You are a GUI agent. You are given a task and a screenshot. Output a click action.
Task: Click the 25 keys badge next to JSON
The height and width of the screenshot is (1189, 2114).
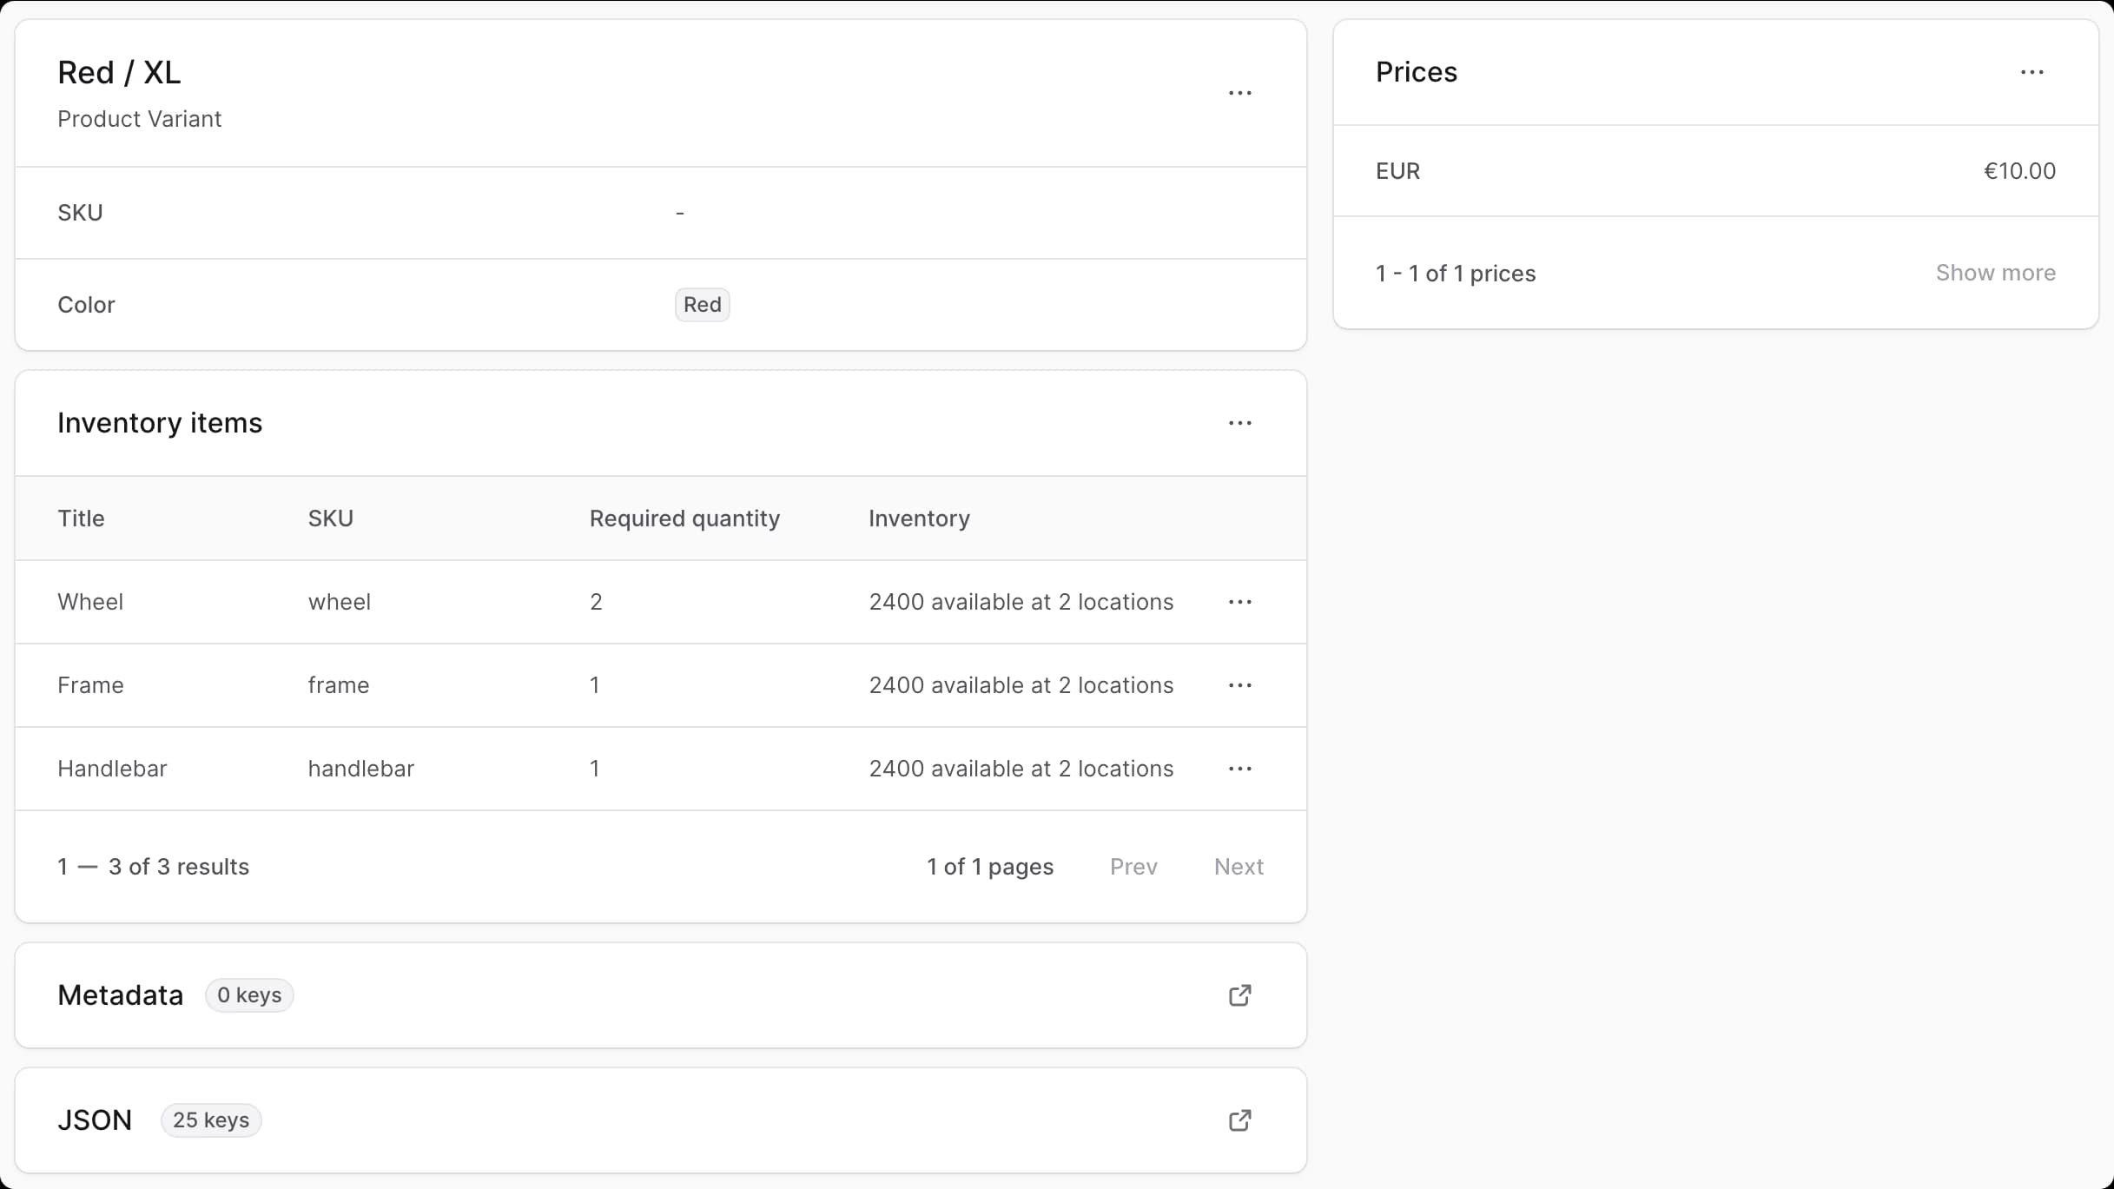click(x=210, y=1120)
